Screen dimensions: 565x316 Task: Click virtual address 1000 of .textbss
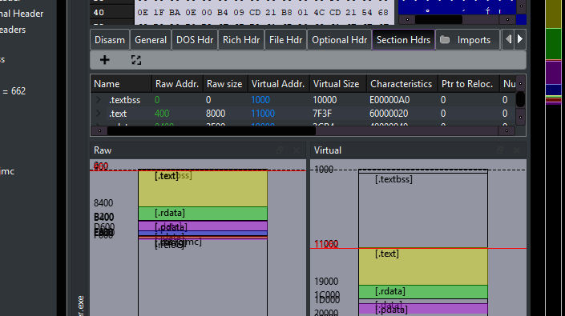[260, 100]
